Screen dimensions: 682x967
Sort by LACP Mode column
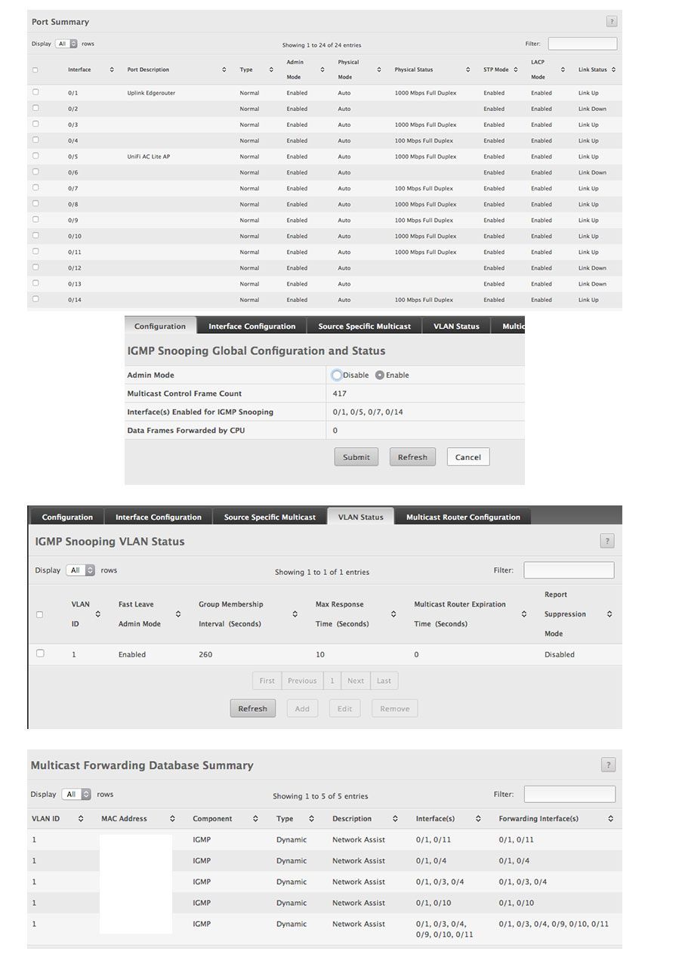[563, 70]
